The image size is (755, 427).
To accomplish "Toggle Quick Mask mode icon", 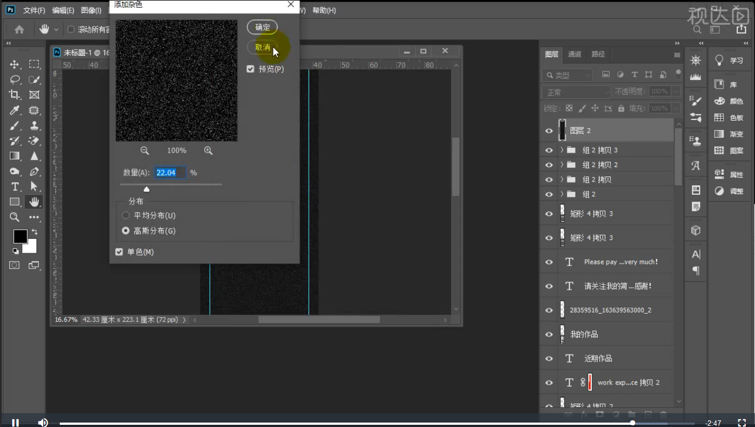I will (15, 265).
